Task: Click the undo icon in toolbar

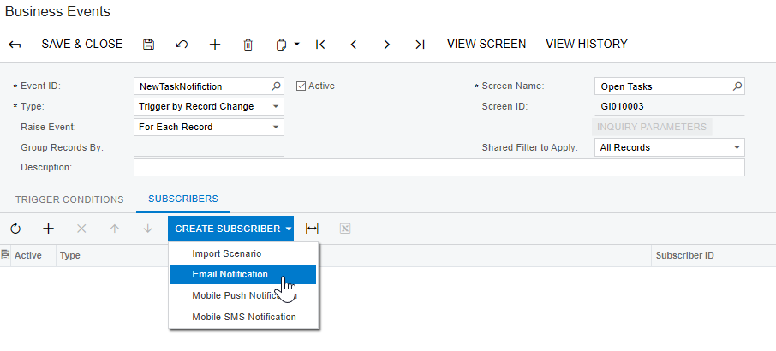Action: (x=182, y=45)
